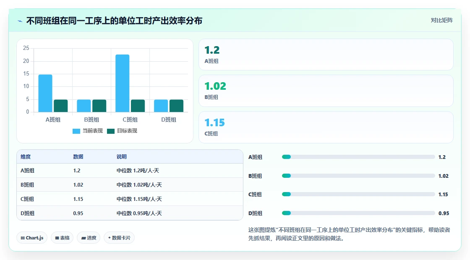Viewport: 470px width, 260px height.
Task: Open the 1.02 B班组 data card
Action: click(326, 91)
